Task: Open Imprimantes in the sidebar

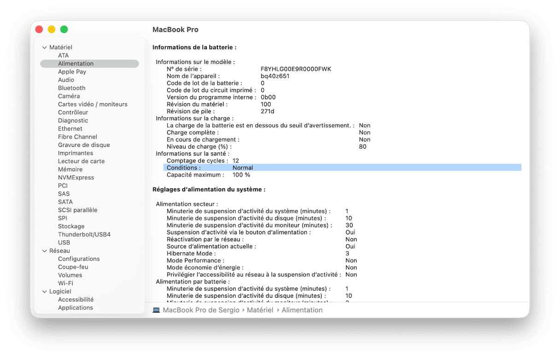Action: click(76, 153)
